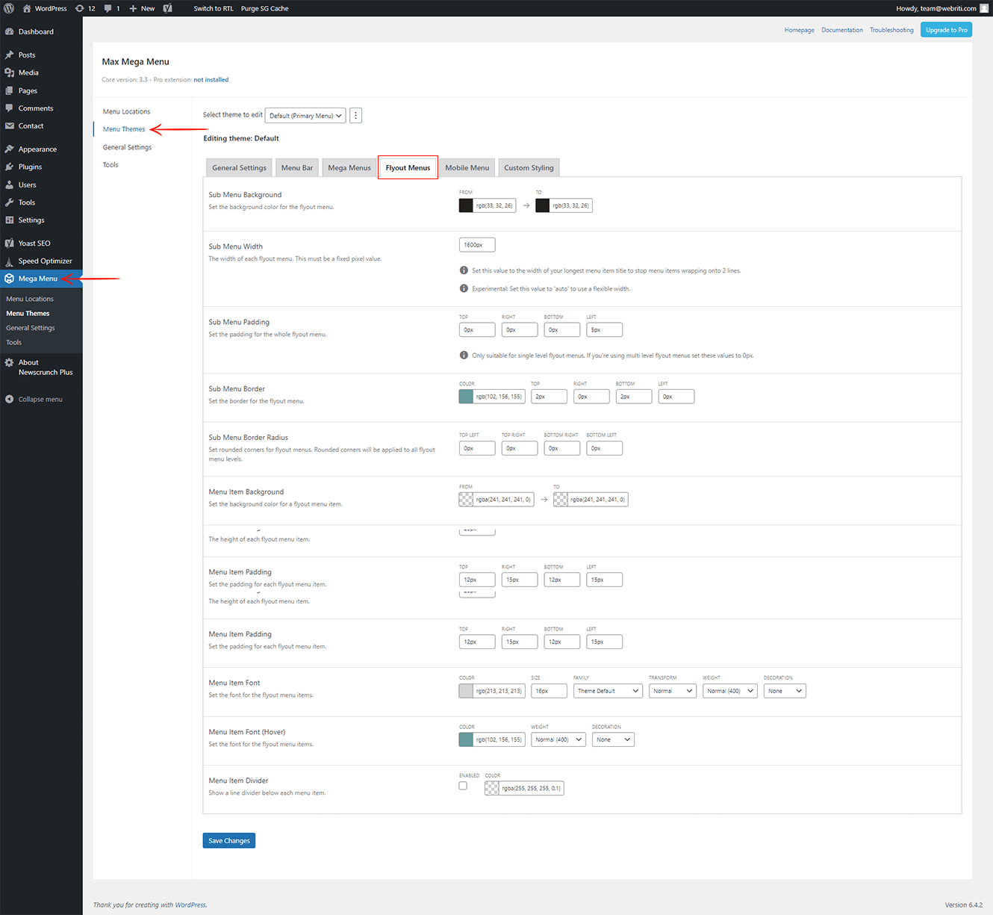
Task: Open the Menu Item Font Weight dropdown
Action: point(730,691)
